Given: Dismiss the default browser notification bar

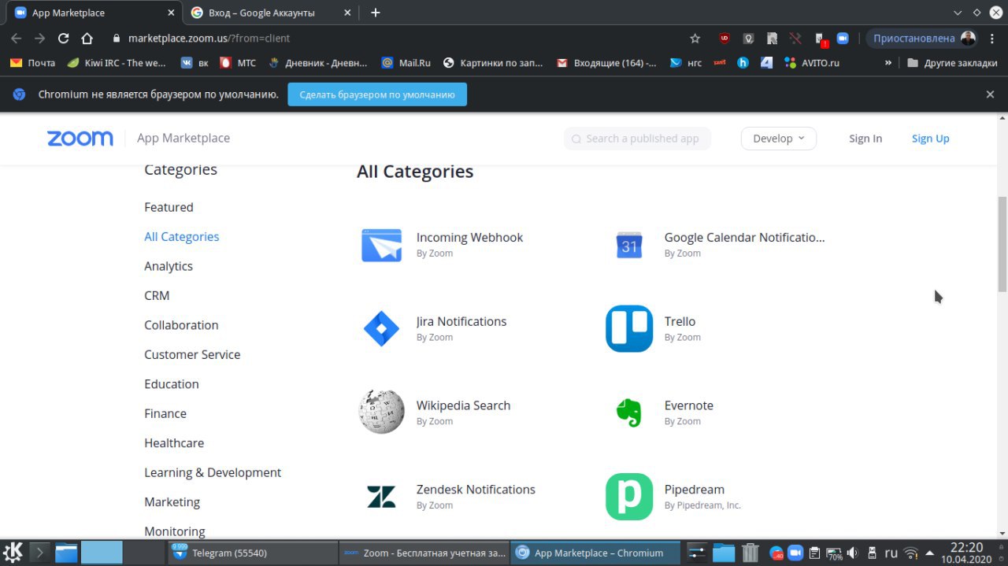Looking at the screenshot, I should pyautogui.click(x=991, y=94).
